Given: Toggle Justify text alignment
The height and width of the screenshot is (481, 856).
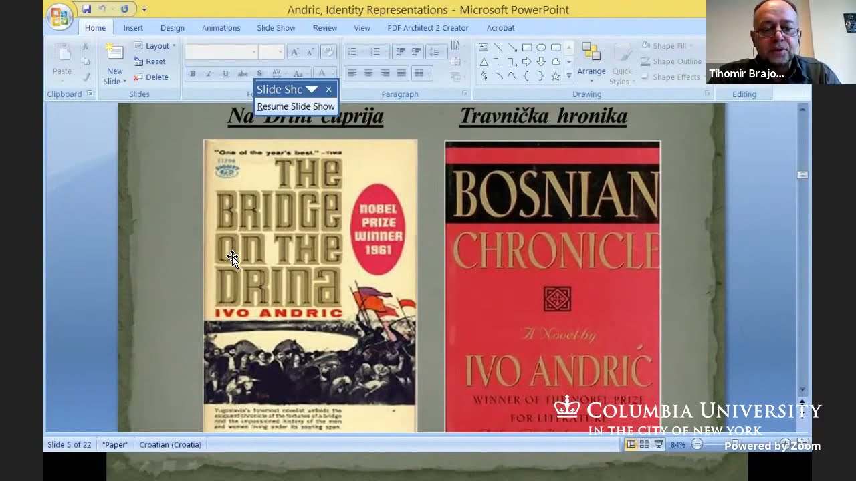Looking at the screenshot, I should [401, 73].
